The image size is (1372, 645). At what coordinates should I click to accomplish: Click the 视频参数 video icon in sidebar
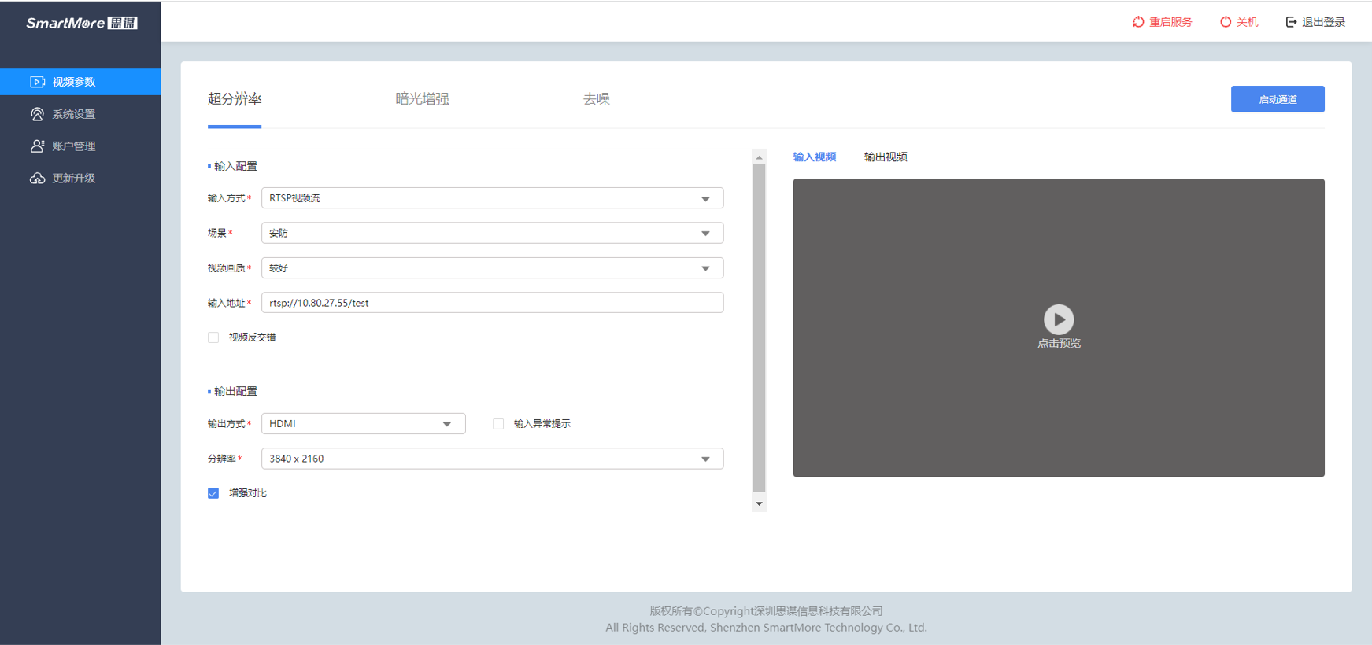pyautogui.click(x=37, y=82)
